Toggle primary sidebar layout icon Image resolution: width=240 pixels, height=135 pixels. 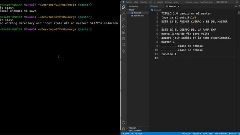click(217, 2)
